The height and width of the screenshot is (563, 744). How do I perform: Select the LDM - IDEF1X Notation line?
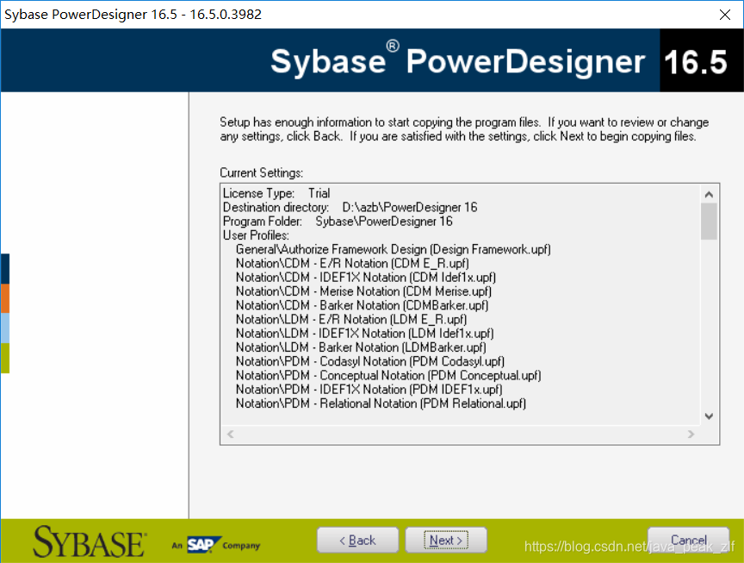[365, 334]
